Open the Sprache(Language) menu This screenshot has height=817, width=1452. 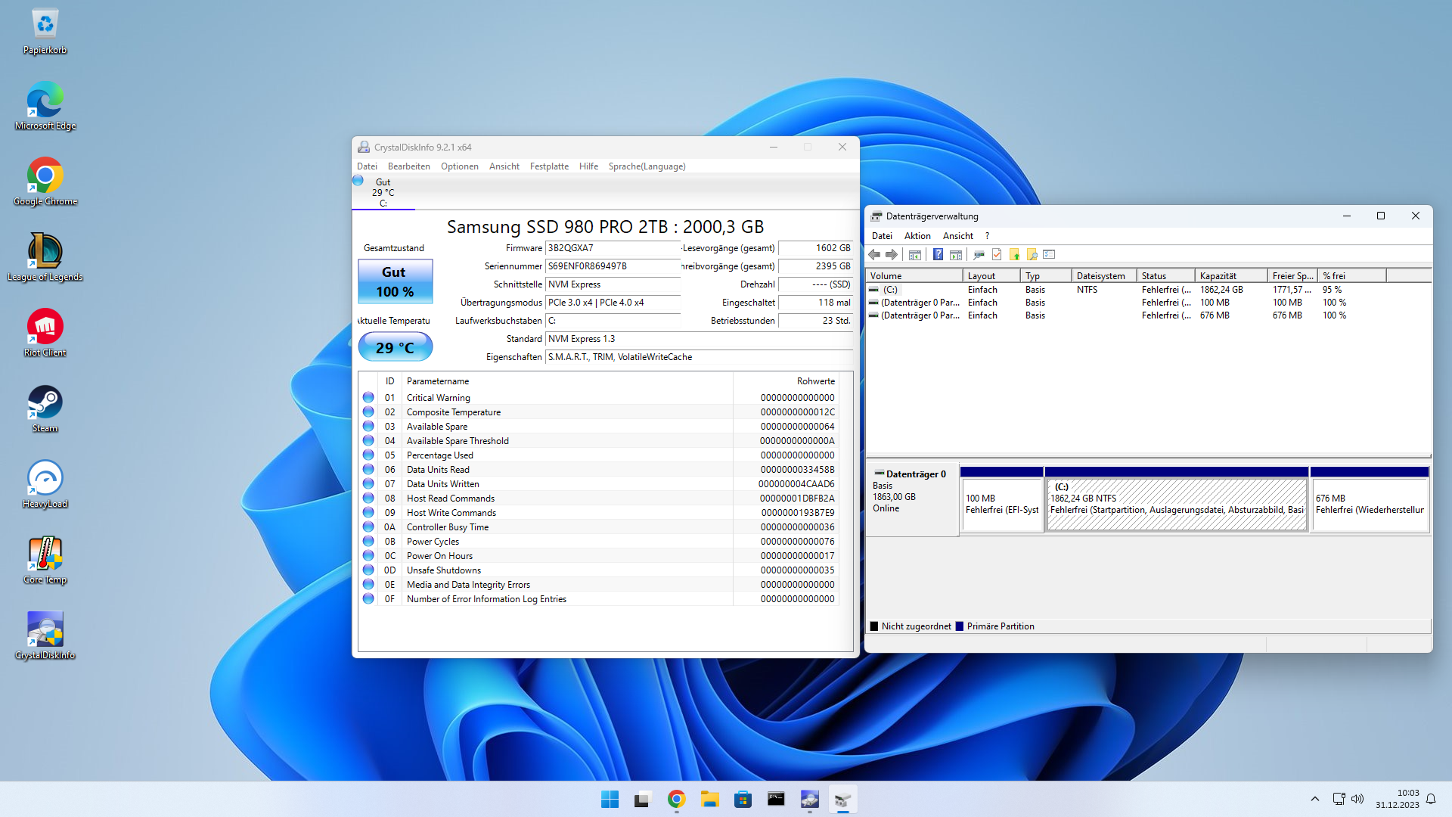(647, 166)
